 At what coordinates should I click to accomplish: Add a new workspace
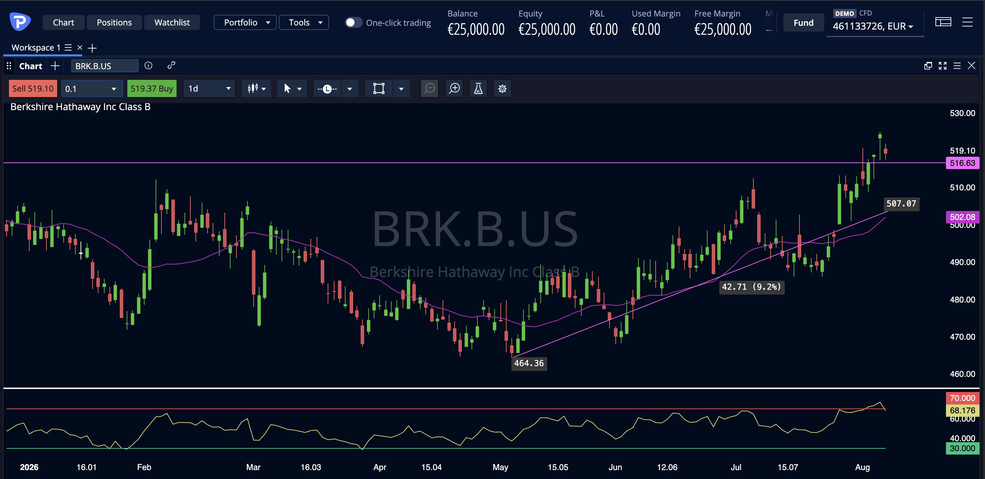click(92, 48)
